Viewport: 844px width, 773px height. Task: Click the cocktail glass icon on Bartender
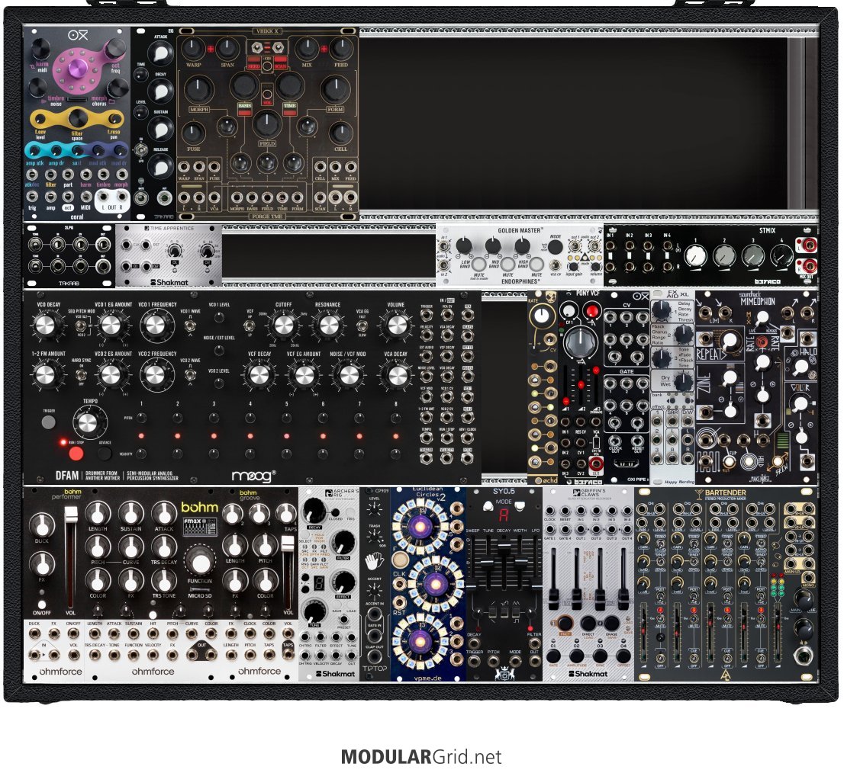pos(699,493)
